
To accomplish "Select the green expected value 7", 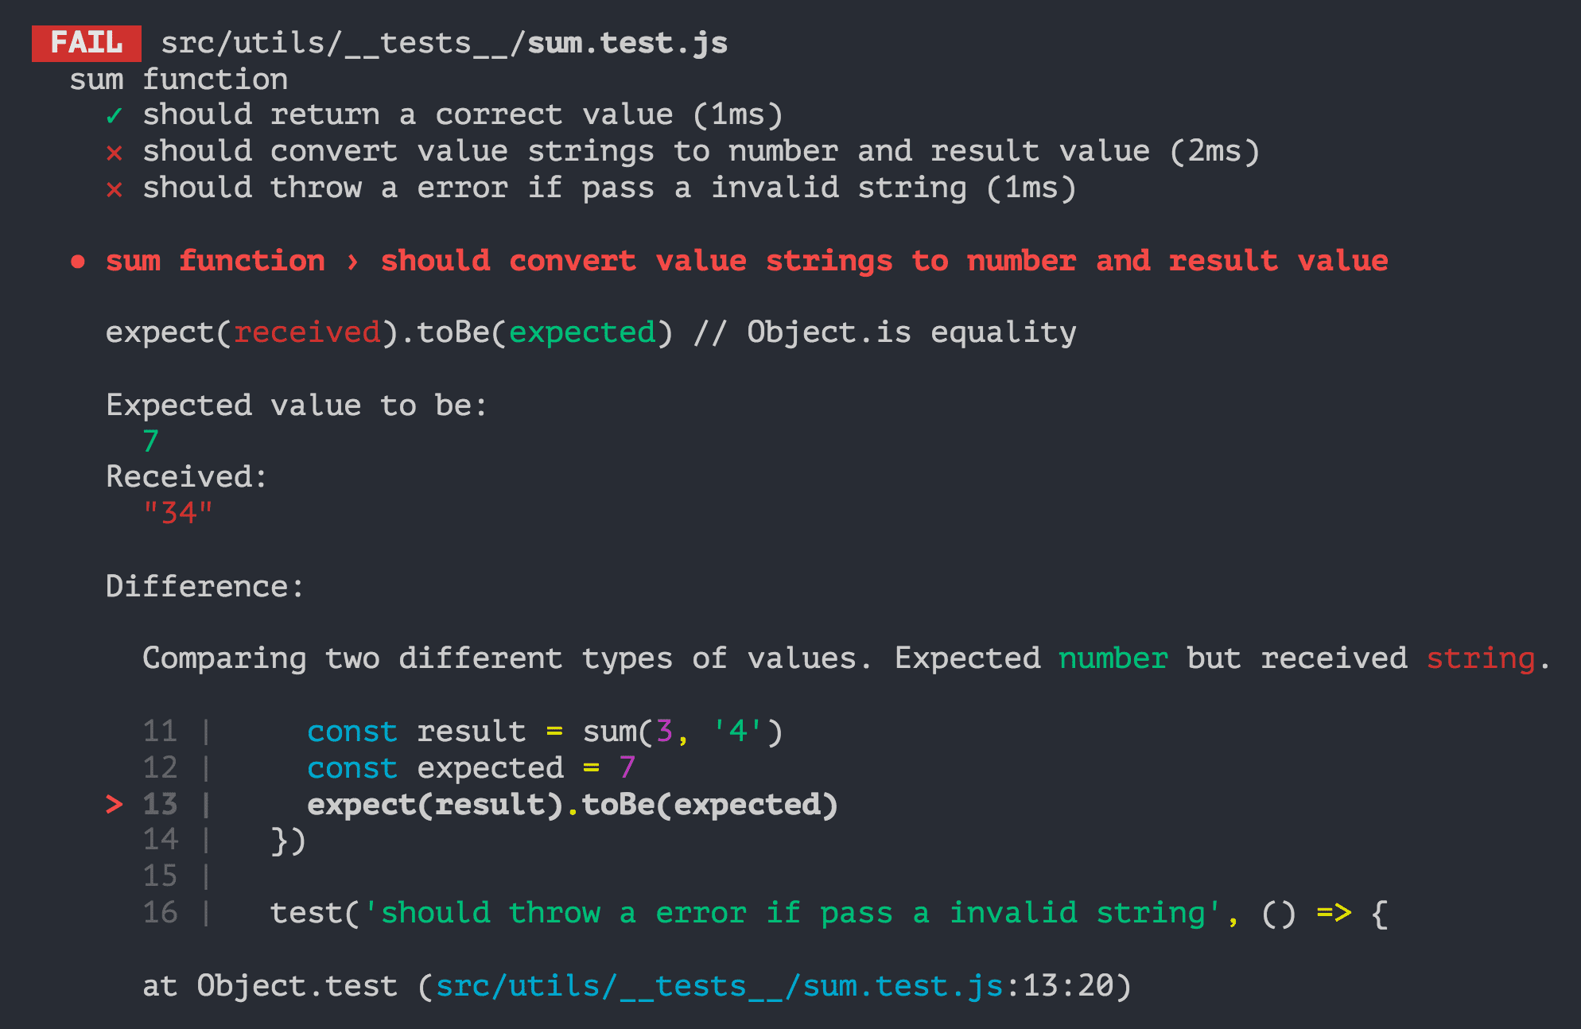I will pyautogui.click(x=151, y=441).
